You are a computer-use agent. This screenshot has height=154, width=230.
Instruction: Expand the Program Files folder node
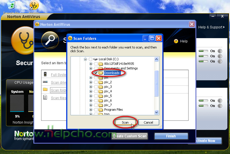point(91,110)
